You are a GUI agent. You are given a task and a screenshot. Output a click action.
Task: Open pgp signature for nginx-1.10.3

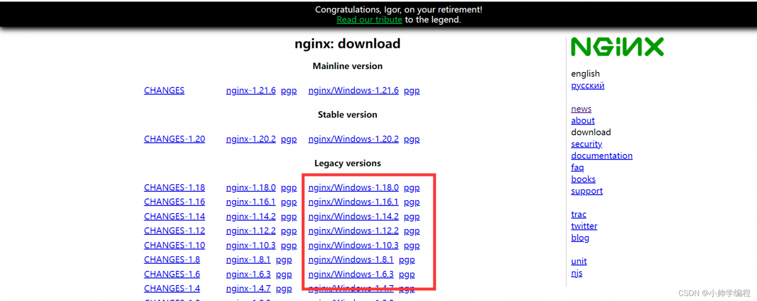(x=289, y=246)
